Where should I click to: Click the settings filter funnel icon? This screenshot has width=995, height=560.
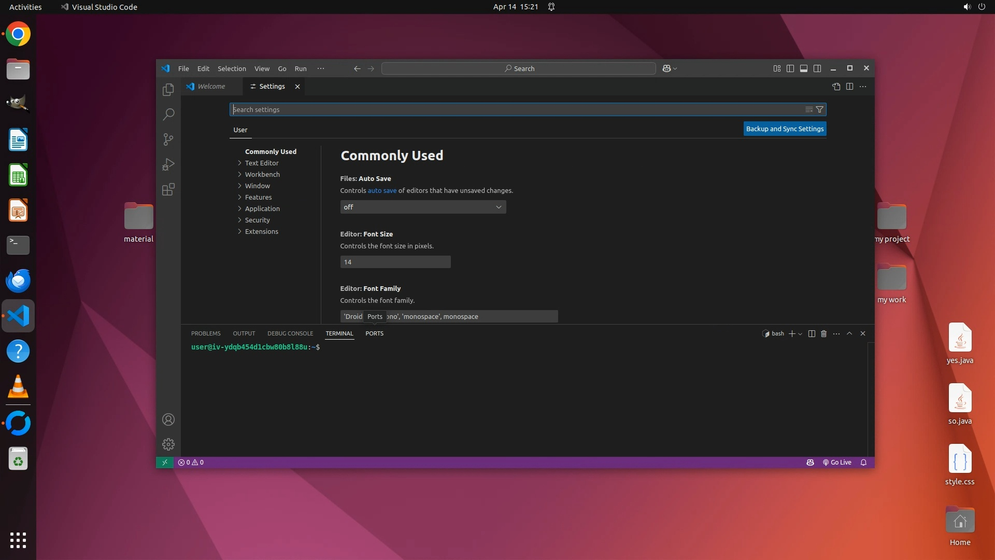819,109
